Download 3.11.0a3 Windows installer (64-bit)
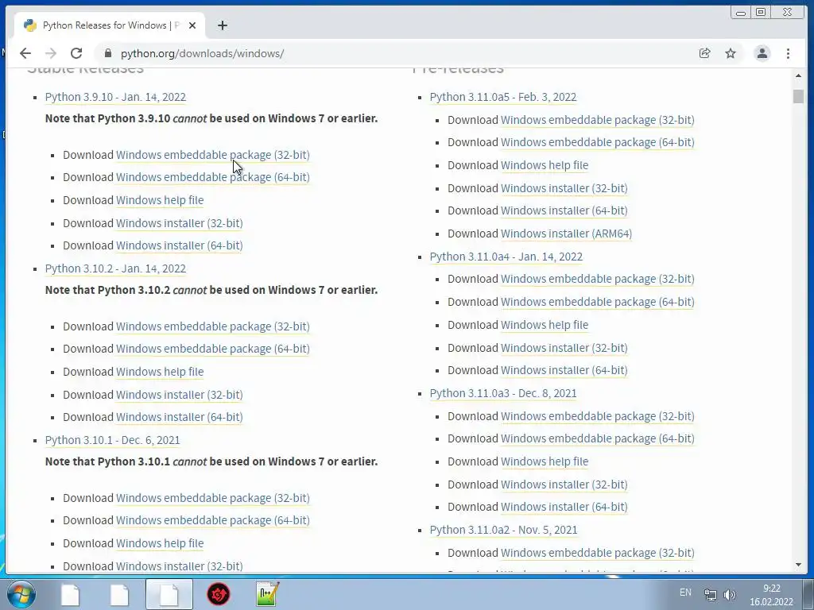The image size is (814, 610). [x=564, y=507]
